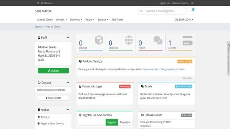Image resolution: width=230 pixels, height=129 pixels.
Task: Click the Abrir ticket link in Tickets panel
Action: [161, 98]
